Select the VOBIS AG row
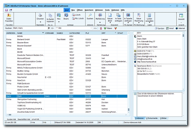Screen dimensions: 191x129 coord(66,106)
